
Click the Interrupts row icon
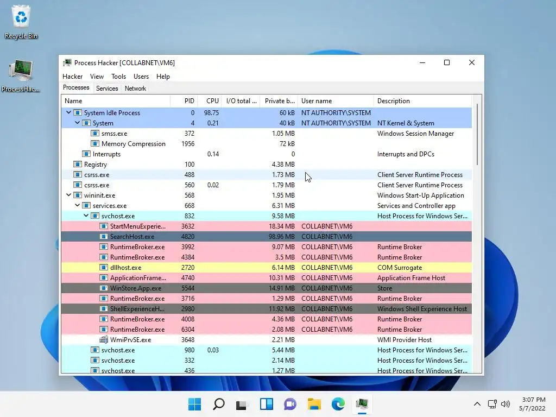point(86,154)
